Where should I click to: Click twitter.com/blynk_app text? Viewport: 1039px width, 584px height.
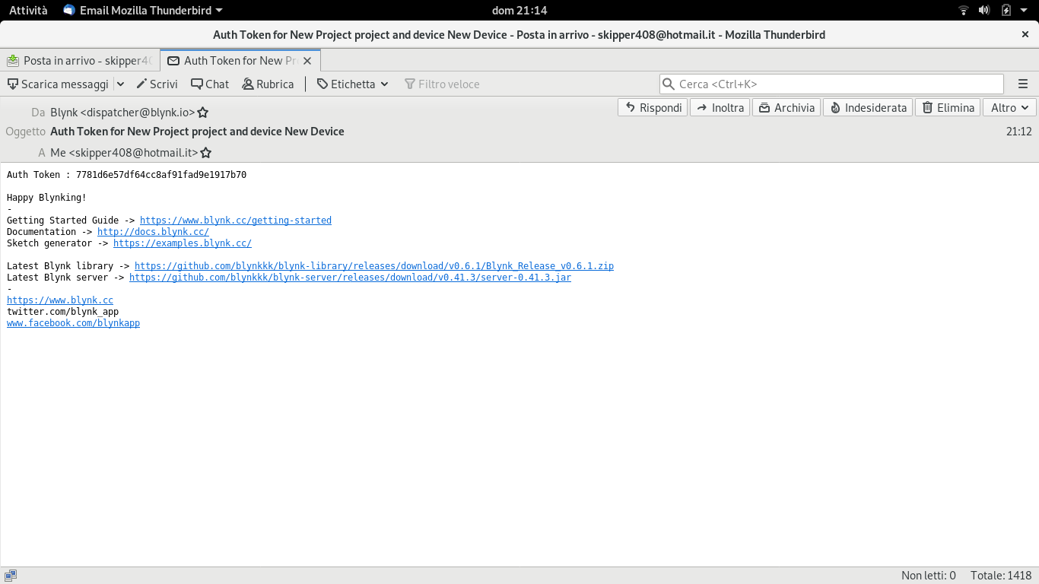tap(62, 312)
